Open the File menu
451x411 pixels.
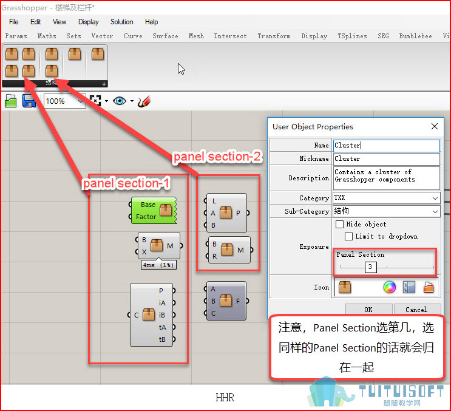coord(13,22)
